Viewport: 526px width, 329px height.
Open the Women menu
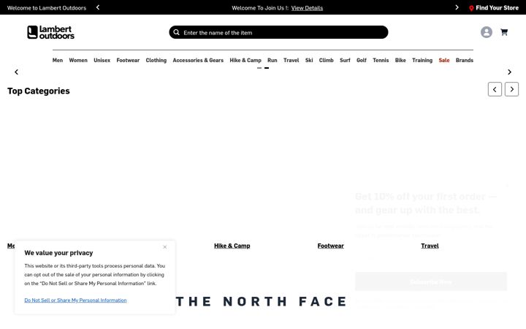[x=78, y=61]
